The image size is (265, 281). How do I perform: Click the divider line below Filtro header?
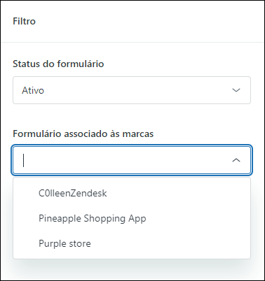click(132, 42)
